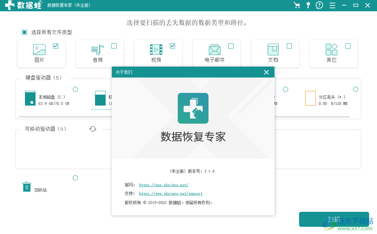The width and height of the screenshot is (377, 234).
Task: Click the 图片 picture type icon
Action: (39, 50)
